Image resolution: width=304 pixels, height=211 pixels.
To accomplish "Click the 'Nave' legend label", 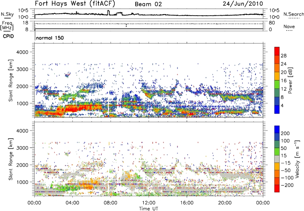I will point(289,26).
